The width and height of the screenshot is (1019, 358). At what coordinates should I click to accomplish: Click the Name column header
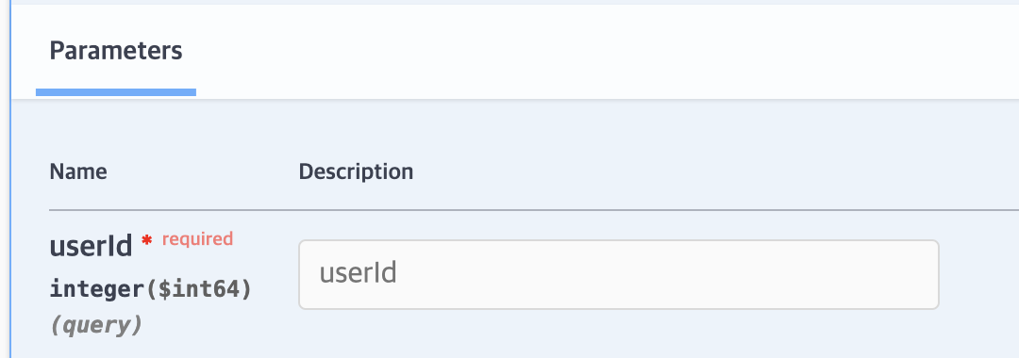pos(78,171)
